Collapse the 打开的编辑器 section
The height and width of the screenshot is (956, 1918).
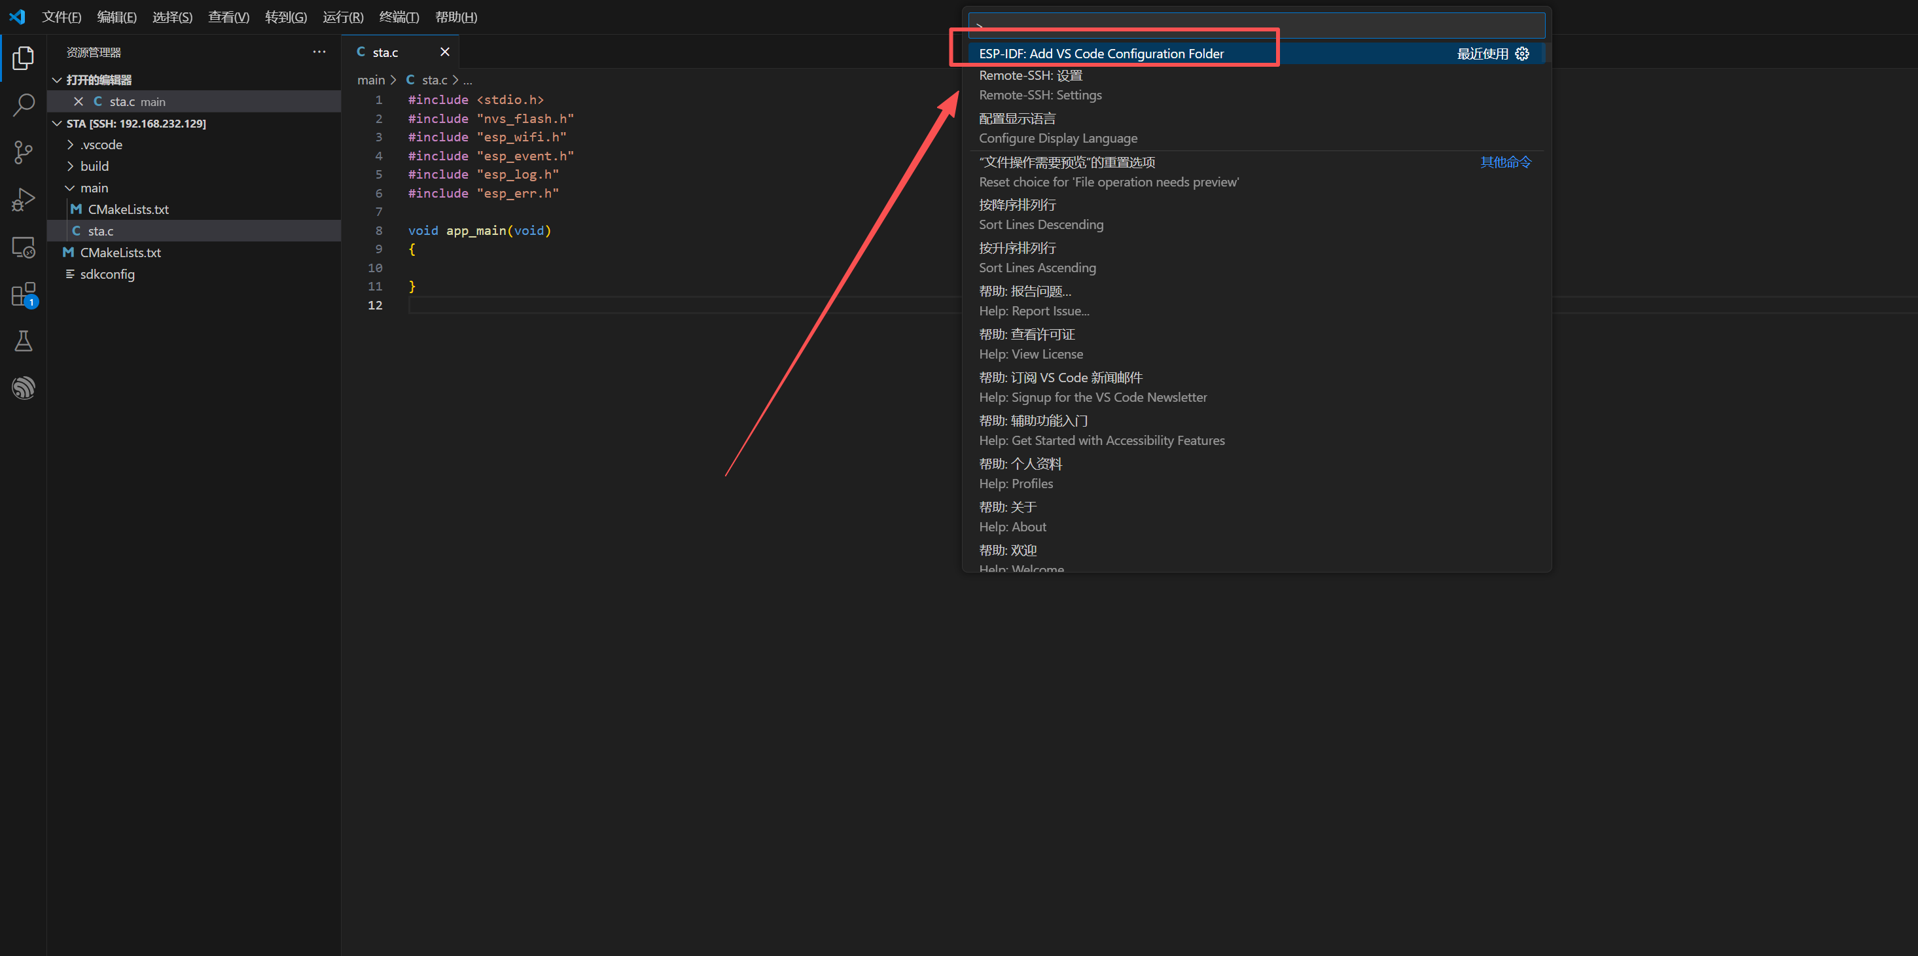coord(98,80)
